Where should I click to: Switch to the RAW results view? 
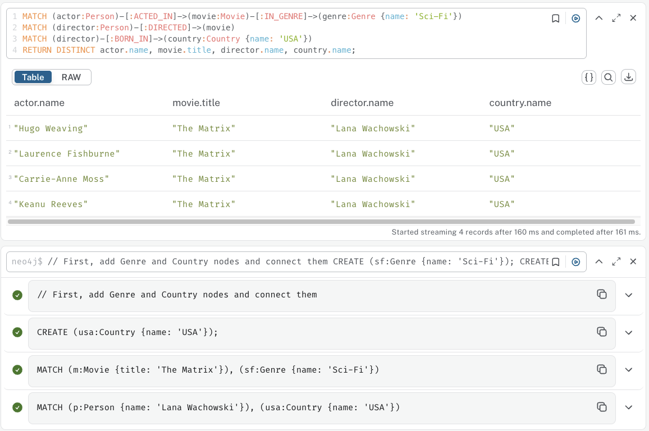[71, 77]
